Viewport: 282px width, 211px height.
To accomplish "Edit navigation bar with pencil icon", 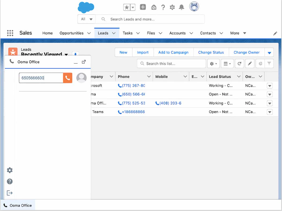I will click(275, 34).
